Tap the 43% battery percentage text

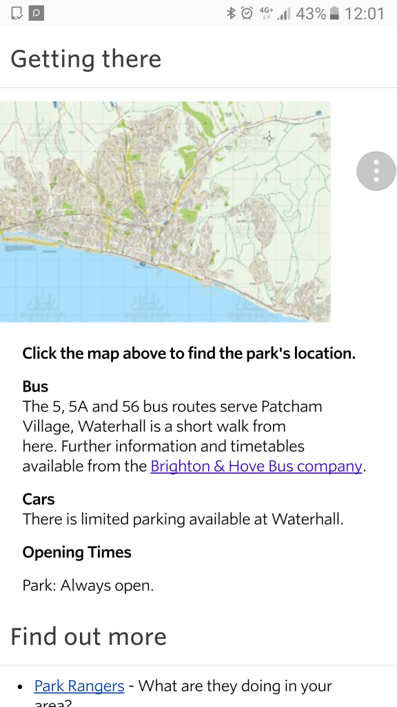click(x=311, y=14)
